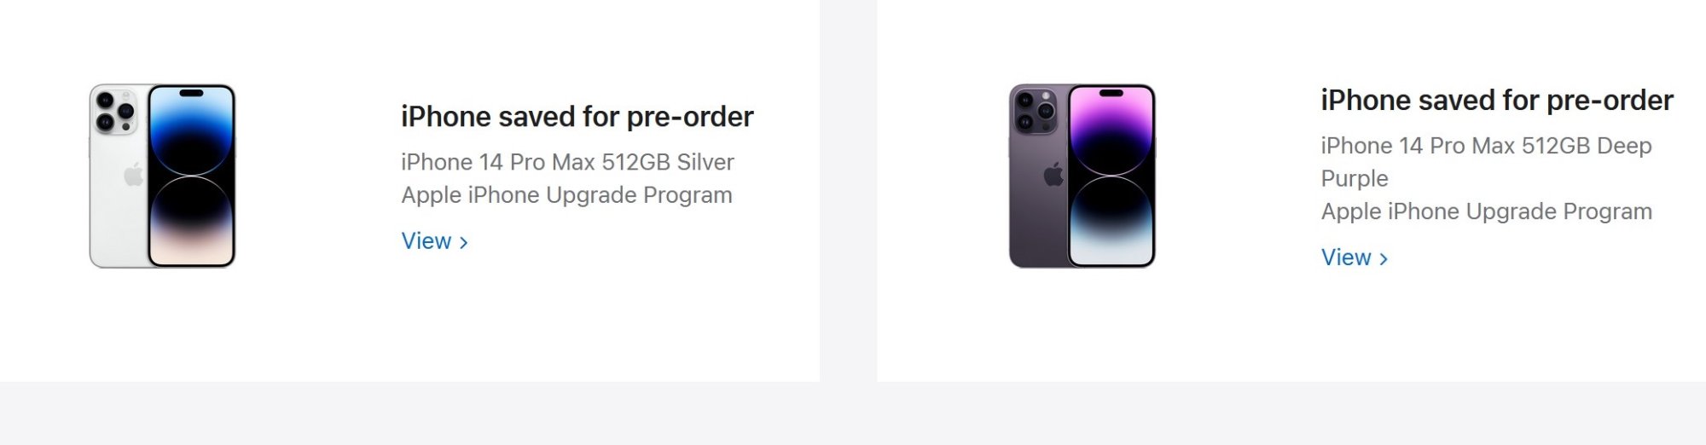Click the chevron beside Silver iPhone's View link
This screenshot has width=1706, height=445.
464,243
